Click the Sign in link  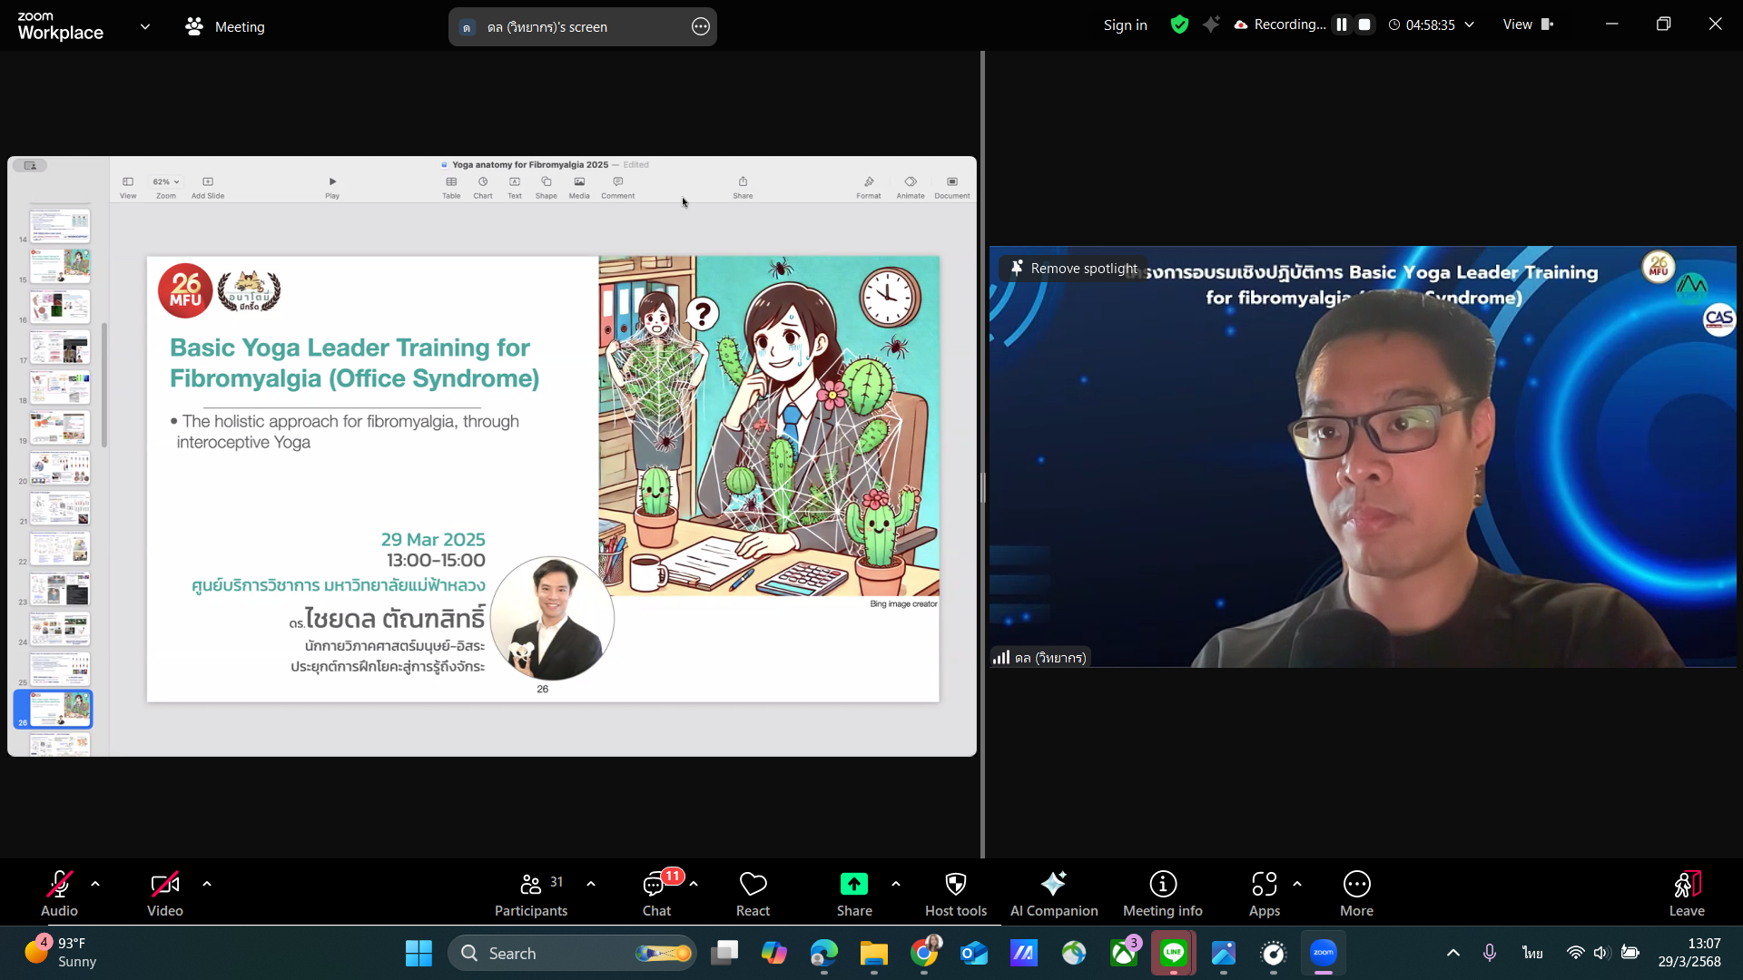pyautogui.click(x=1125, y=25)
